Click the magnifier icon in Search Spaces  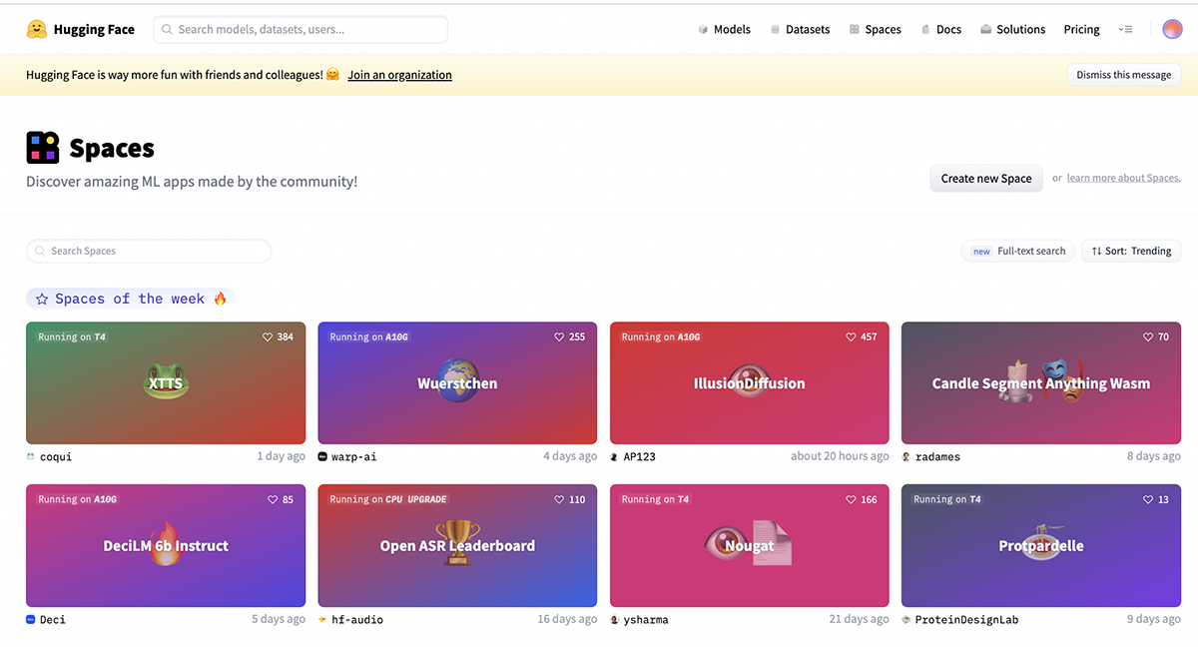[40, 252]
